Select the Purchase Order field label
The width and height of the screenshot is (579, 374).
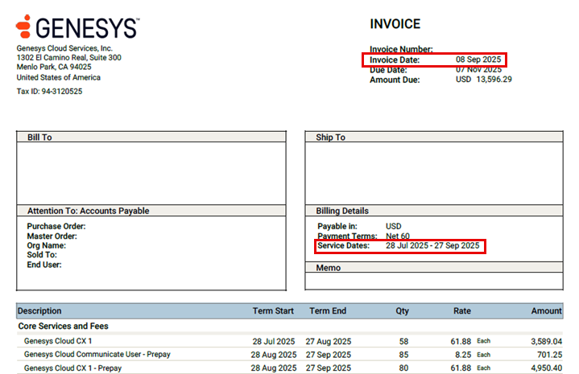pos(56,226)
